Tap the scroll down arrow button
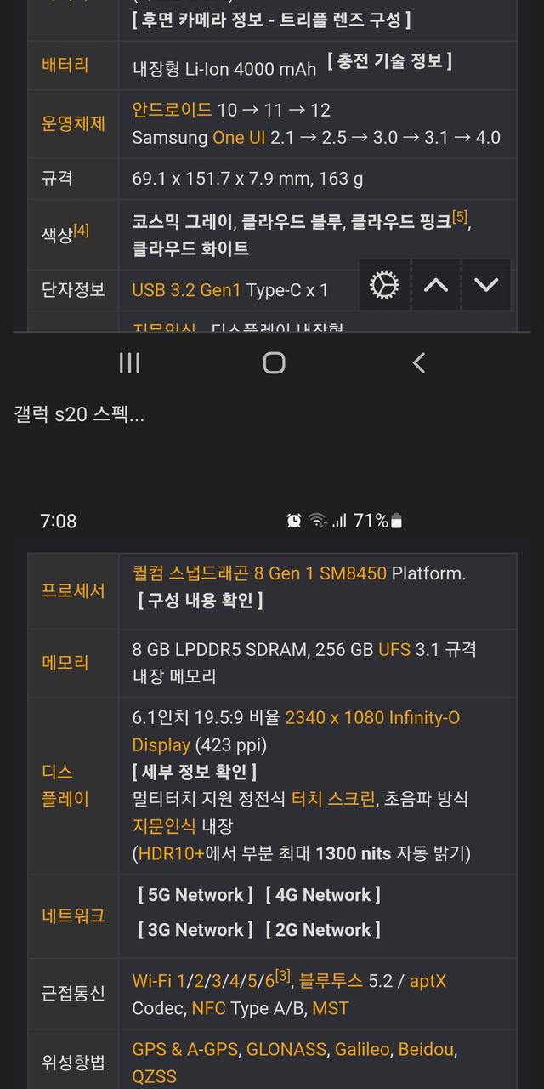Screen dimensions: 544x1089 click(x=486, y=286)
